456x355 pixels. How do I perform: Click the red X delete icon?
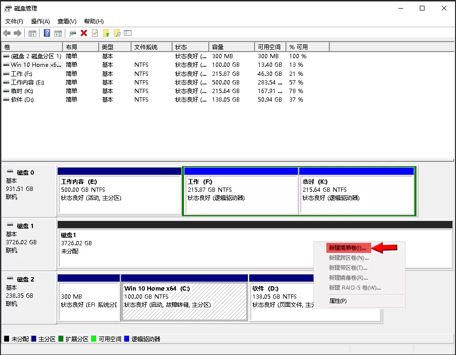(84, 33)
